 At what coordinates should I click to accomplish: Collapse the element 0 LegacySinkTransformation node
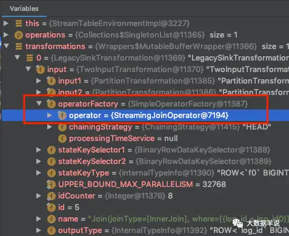pyautogui.click(x=18, y=57)
